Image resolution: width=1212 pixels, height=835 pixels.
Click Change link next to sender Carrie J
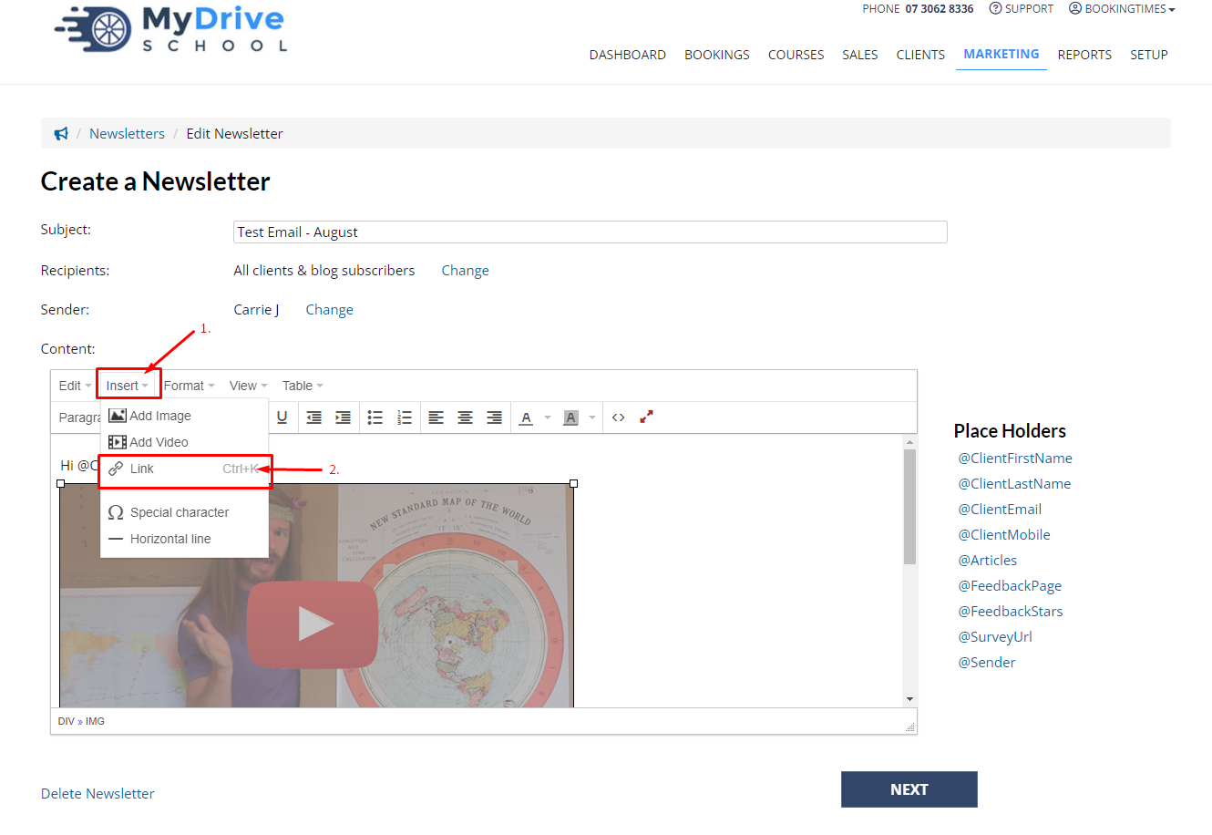[329, 310]
